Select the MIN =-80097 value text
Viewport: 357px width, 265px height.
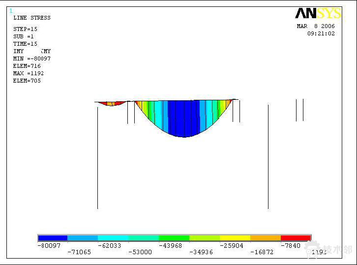(x=32, y=59)
